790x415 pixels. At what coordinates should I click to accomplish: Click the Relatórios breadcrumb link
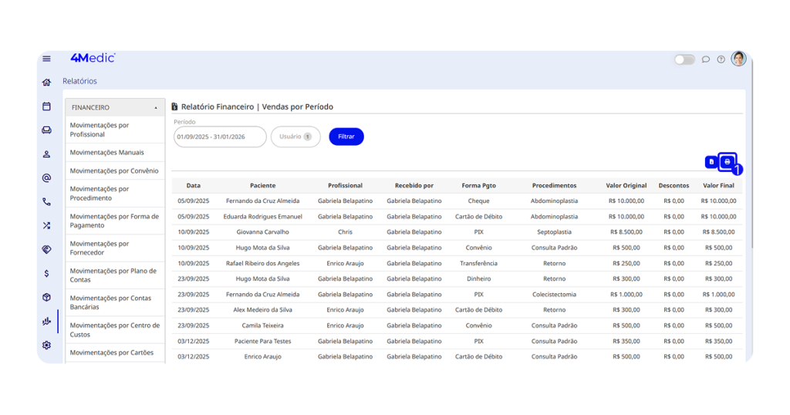pos(79,81)
